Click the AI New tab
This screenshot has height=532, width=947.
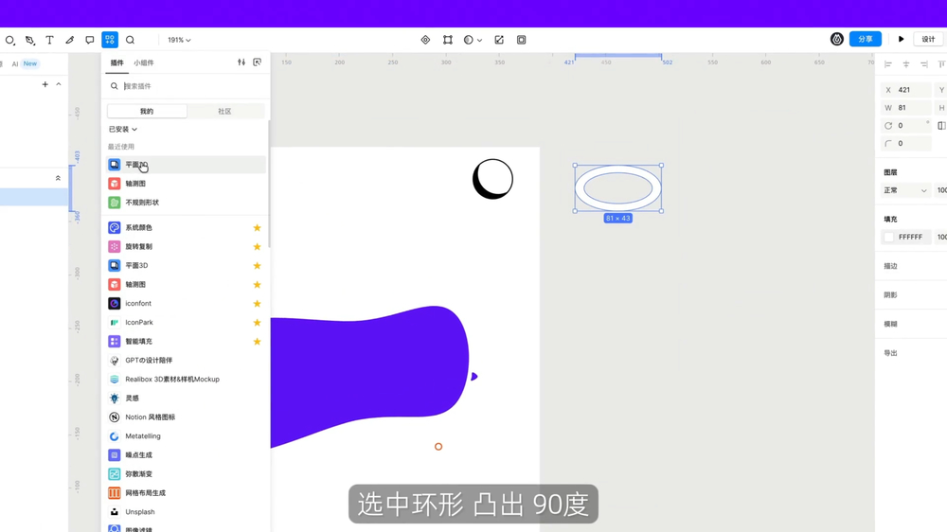coord(25,63)
